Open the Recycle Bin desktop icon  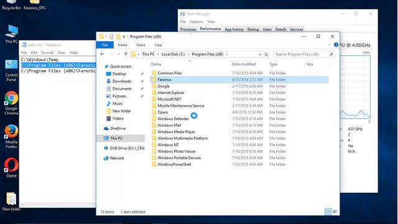tap(11, 5)
